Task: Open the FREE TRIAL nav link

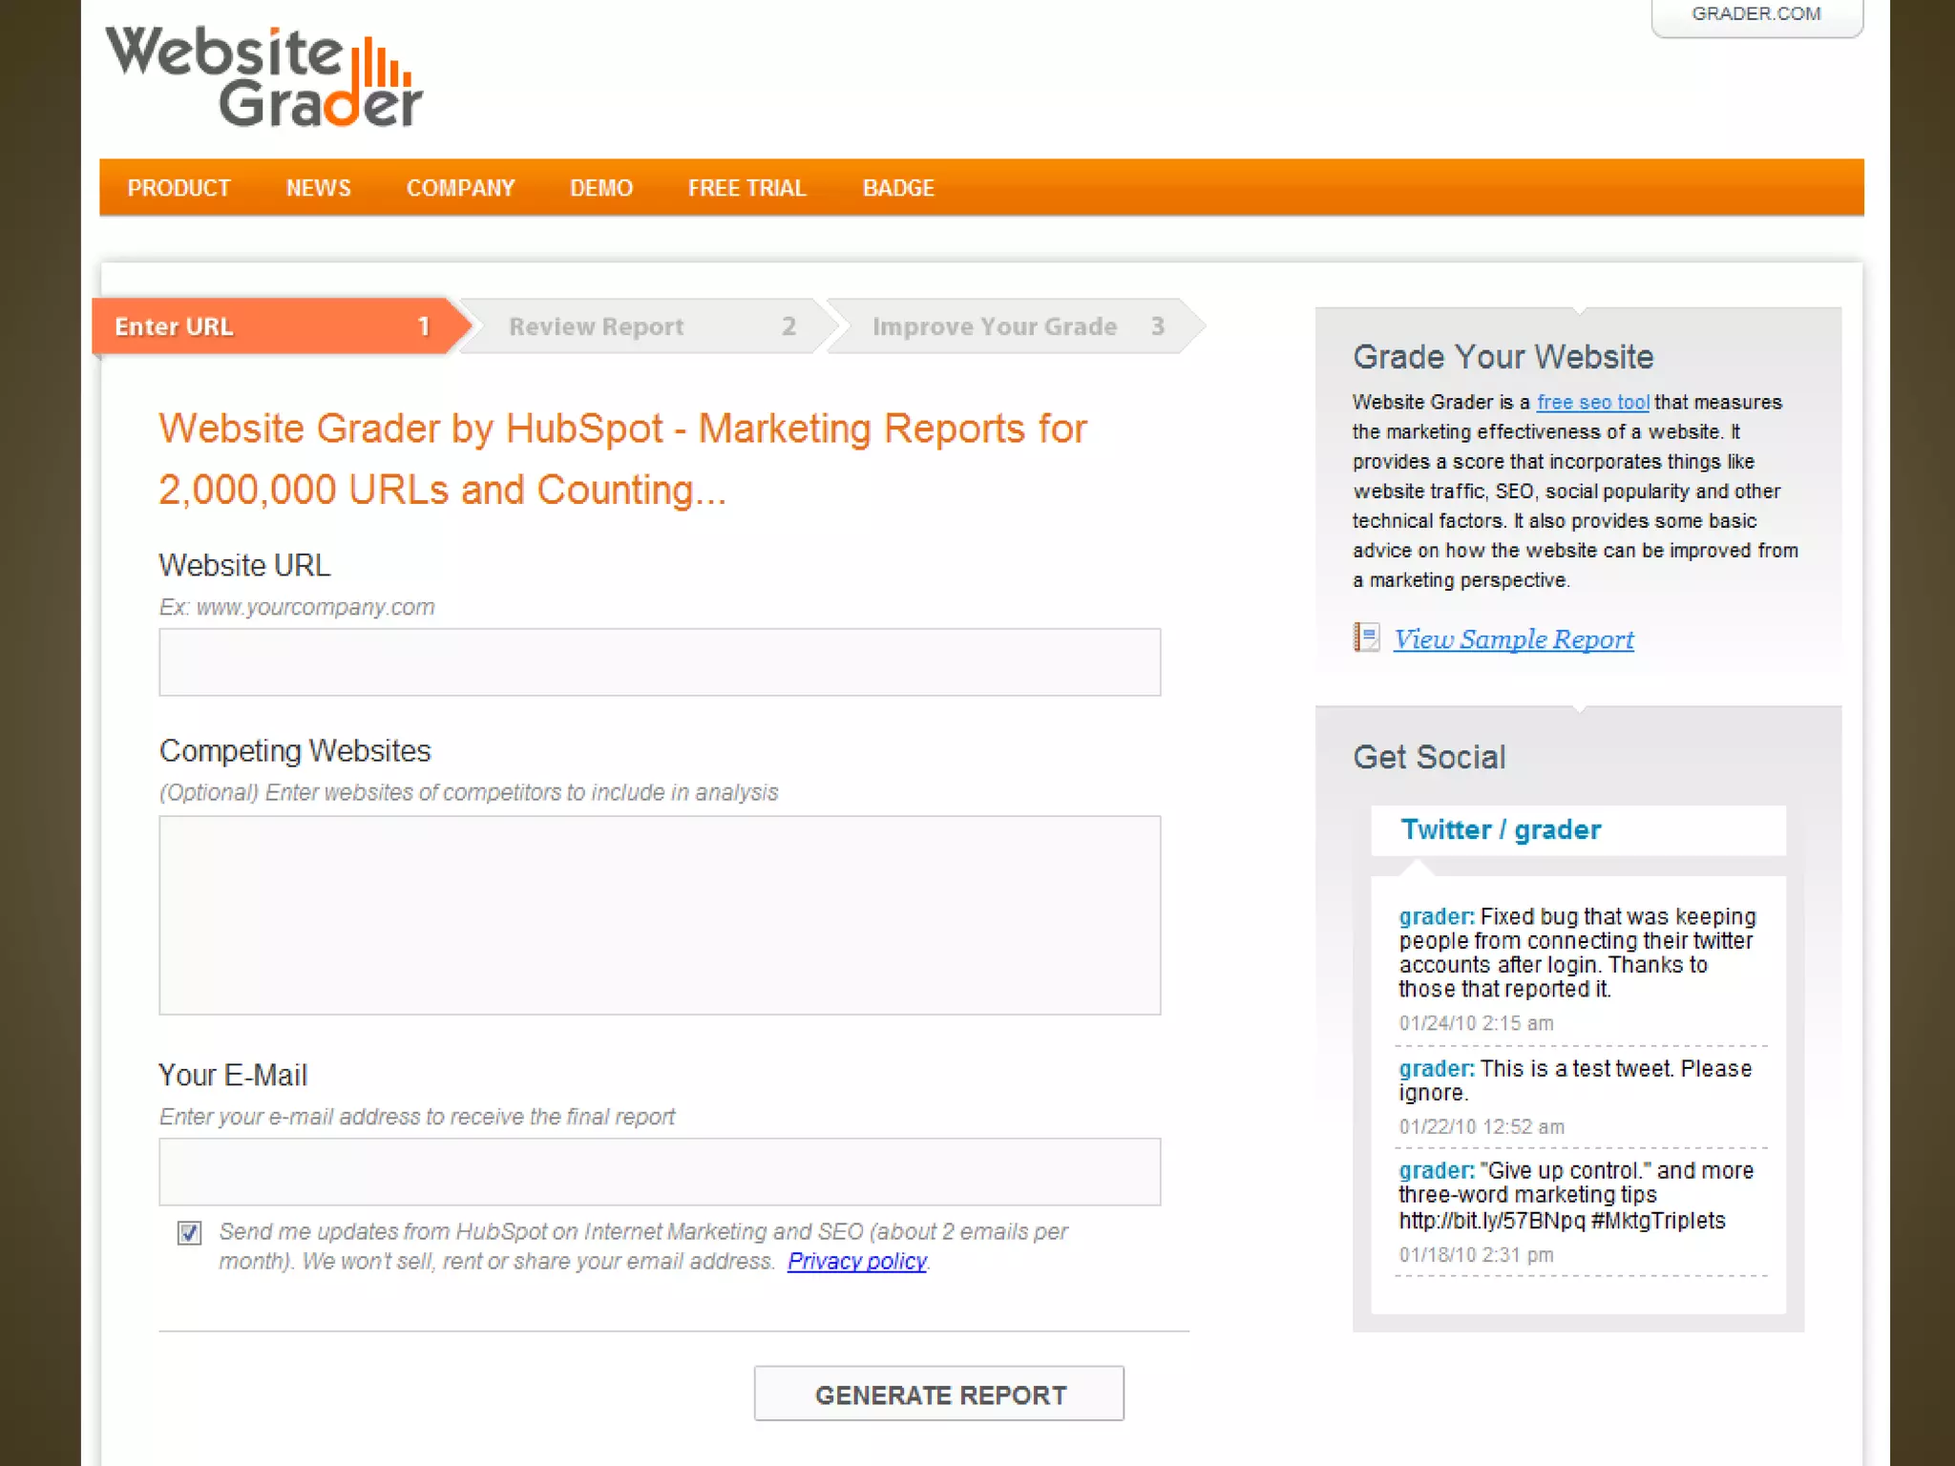Action: pos(746,188)
